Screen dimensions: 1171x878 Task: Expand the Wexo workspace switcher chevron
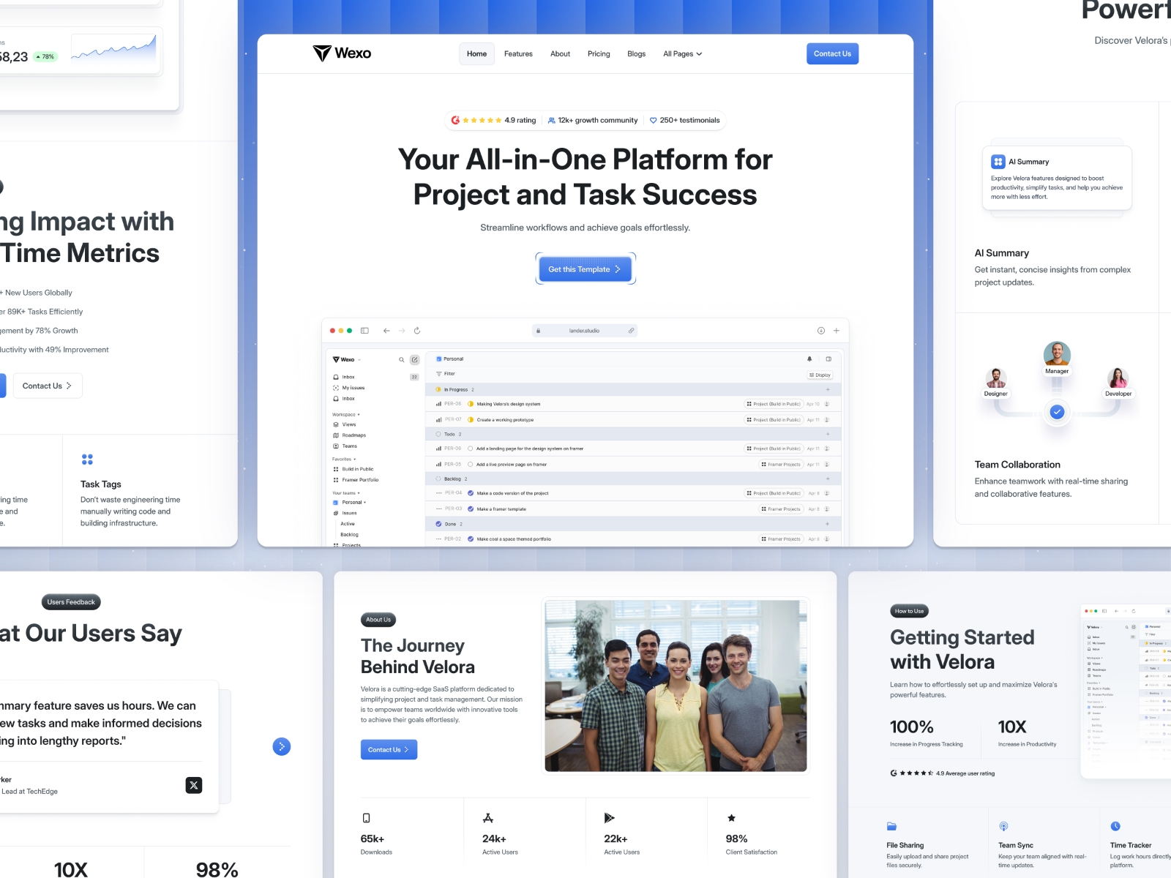click(359, 360)
